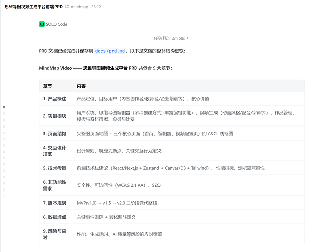Screen dimensions: 319x252
Task: Select the 7. 版本规划 row title
Action: (x=55, y=203)
